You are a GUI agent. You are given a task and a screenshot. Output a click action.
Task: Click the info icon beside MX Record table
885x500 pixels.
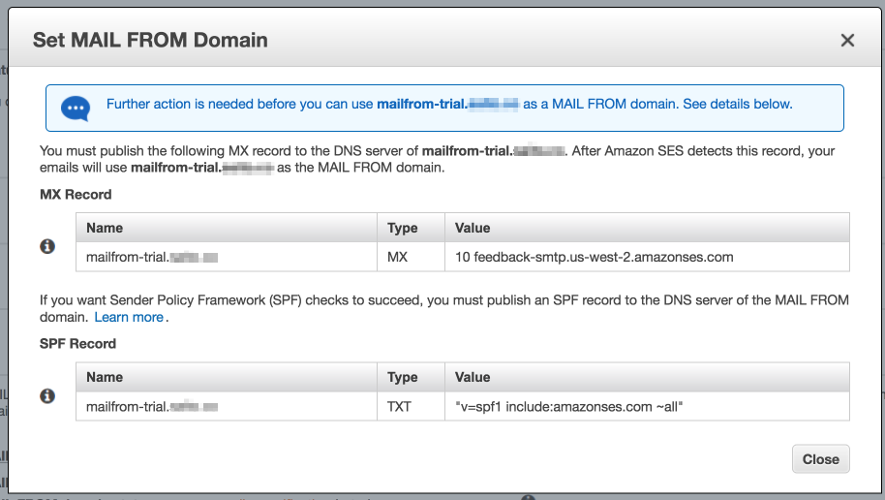pyautogui.click(x=47, y=246)
